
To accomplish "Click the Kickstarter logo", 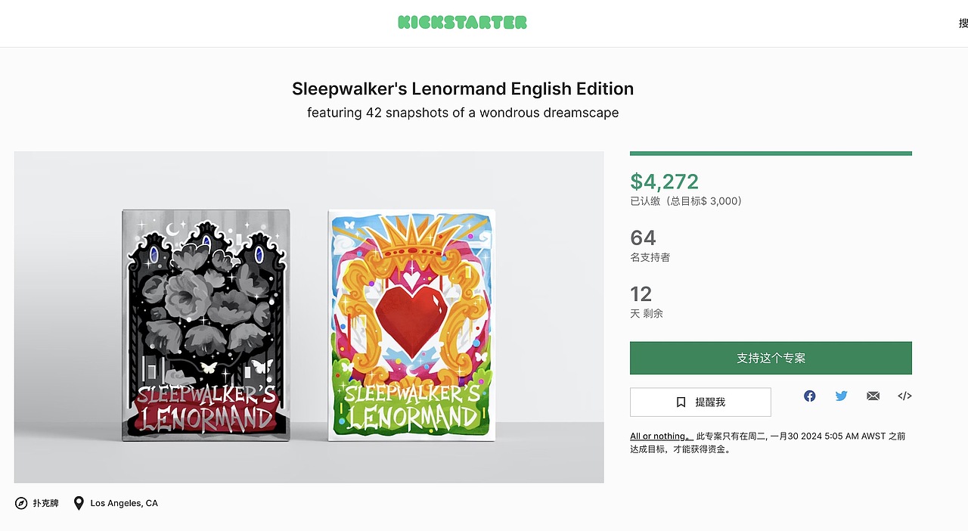I will click(x=462, y=23).
